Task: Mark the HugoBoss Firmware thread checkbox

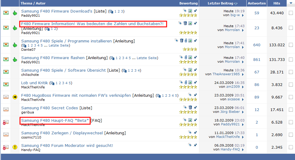Action: (x=291, y=97)
